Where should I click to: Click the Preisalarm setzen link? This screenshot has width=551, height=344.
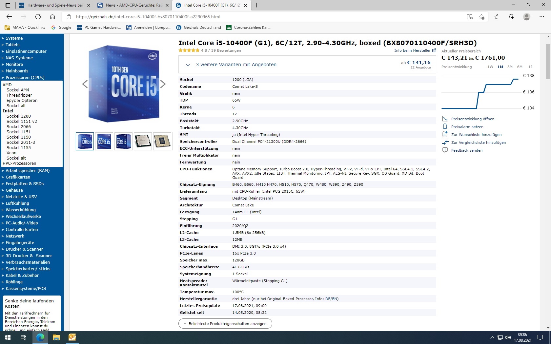click(467, 127)
